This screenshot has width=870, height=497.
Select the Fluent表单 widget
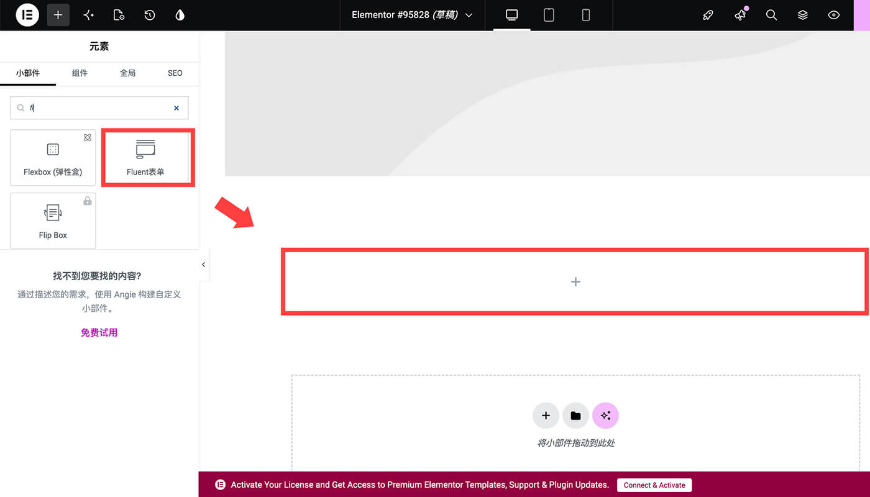145,158
